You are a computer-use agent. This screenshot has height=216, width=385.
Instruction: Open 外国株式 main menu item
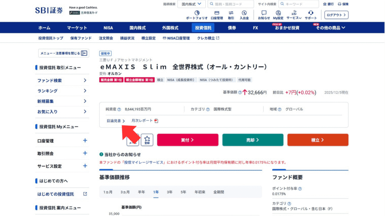[x=170, y=28]
